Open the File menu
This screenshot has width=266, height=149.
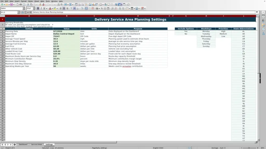pos(2,1)
